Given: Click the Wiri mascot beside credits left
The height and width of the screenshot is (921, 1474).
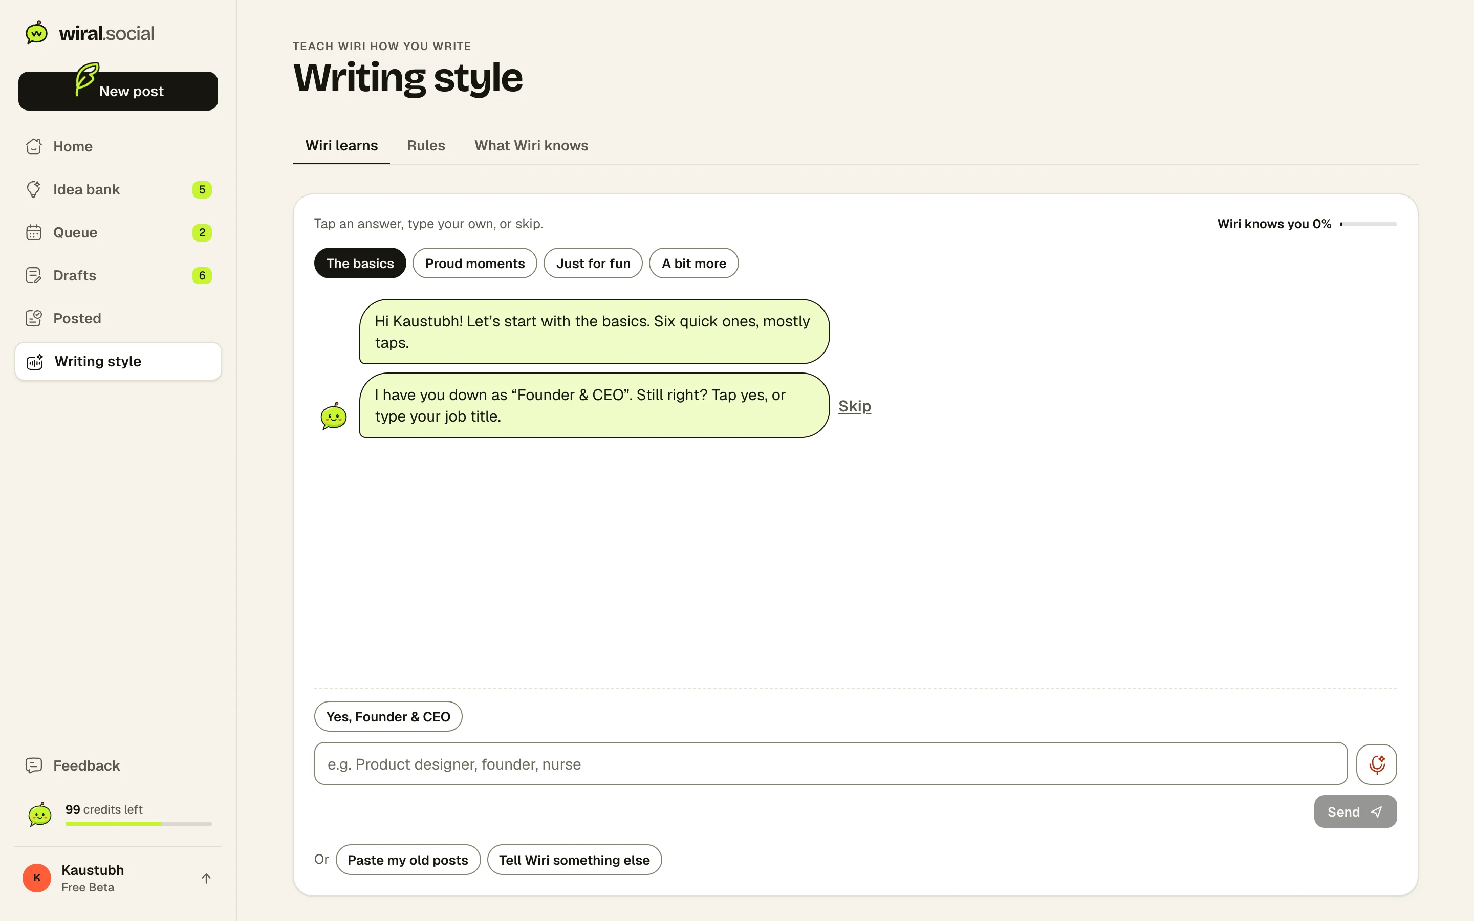Looking at the screenshot, I should (x=40, y=815).
